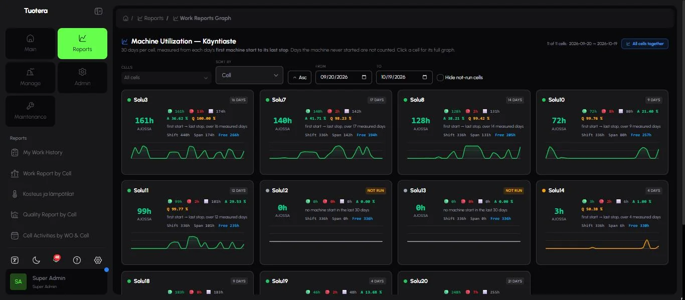Click the From date calendar picker icon
685x300 pixels.
click(x=364, y=77)
